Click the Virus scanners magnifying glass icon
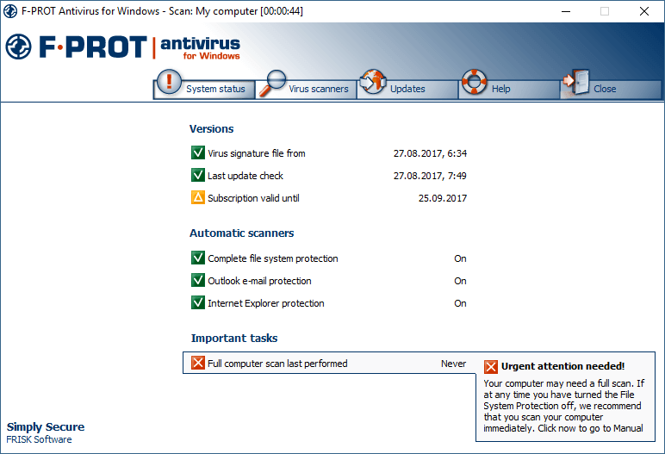 272,83
